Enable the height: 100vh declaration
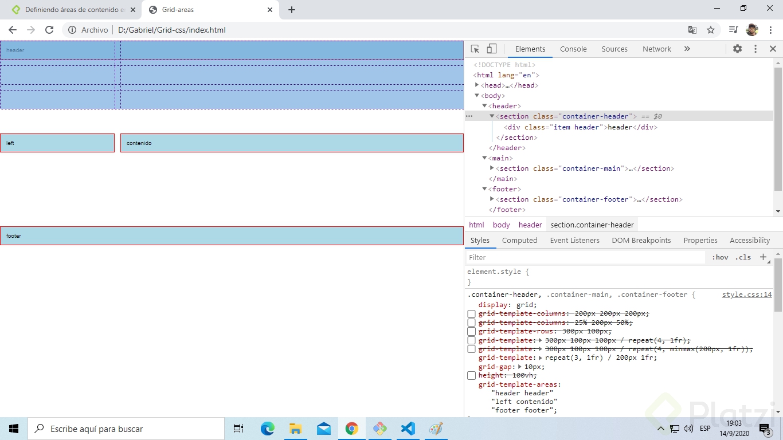Image resolution: width=783 pixels, height=440 pixels. [x=471, y=376]
